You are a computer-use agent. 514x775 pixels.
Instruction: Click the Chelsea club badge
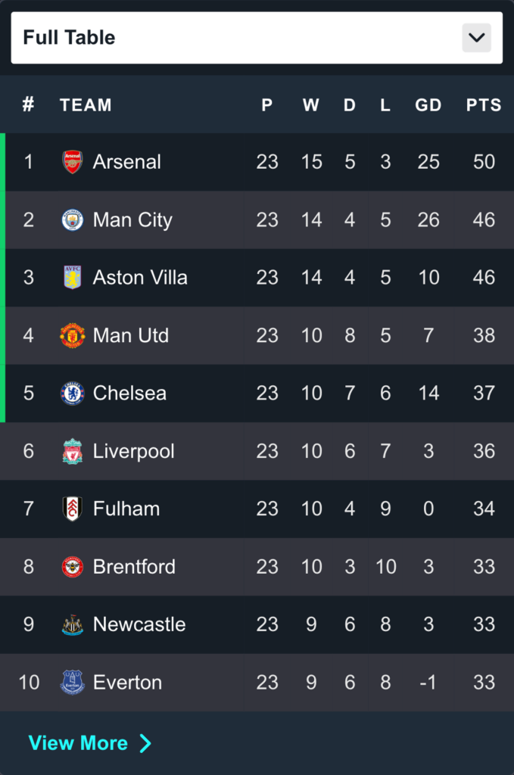click(73, 394)
